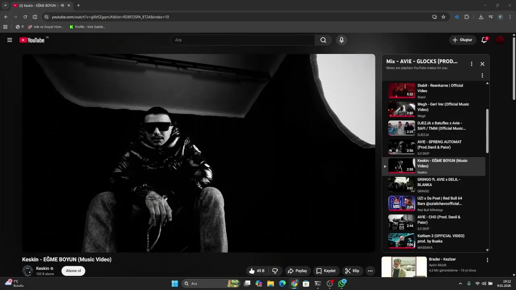The width and height of the screenshot is (516, 290).
Task: Open the YouTube hamburger guide menu
Action: pos(10,40)
